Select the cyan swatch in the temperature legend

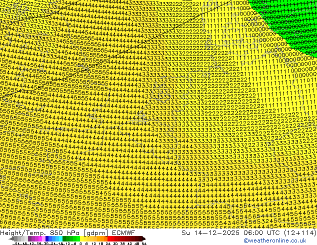[x=60, y=238]
